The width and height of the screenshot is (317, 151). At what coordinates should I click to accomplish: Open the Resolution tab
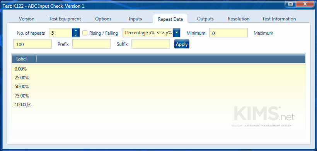239,19
